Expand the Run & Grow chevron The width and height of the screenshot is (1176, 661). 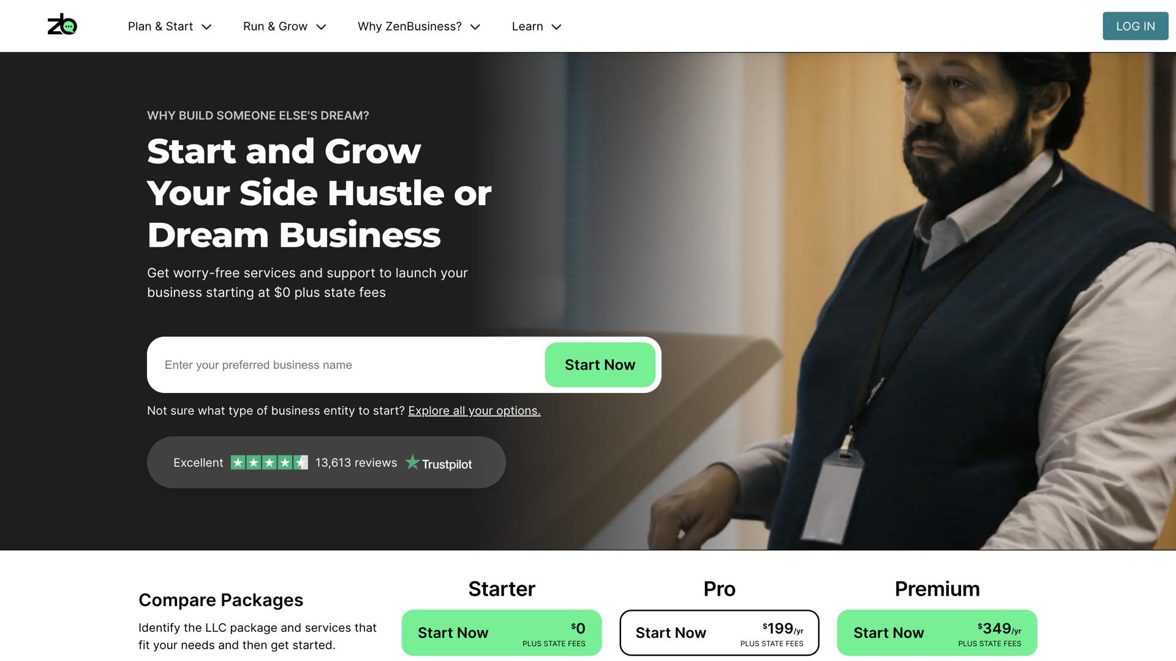point(321,27)
